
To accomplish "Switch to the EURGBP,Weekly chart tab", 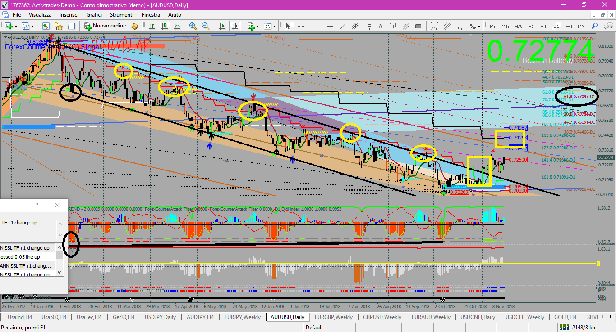I will [x=334, y=317].
